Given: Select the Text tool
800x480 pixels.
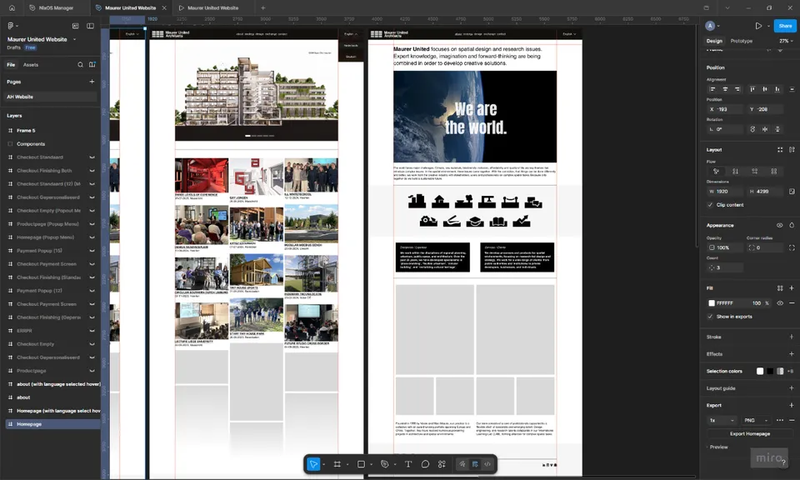Looking at the screenshot, I should click(x=408, y=464).
